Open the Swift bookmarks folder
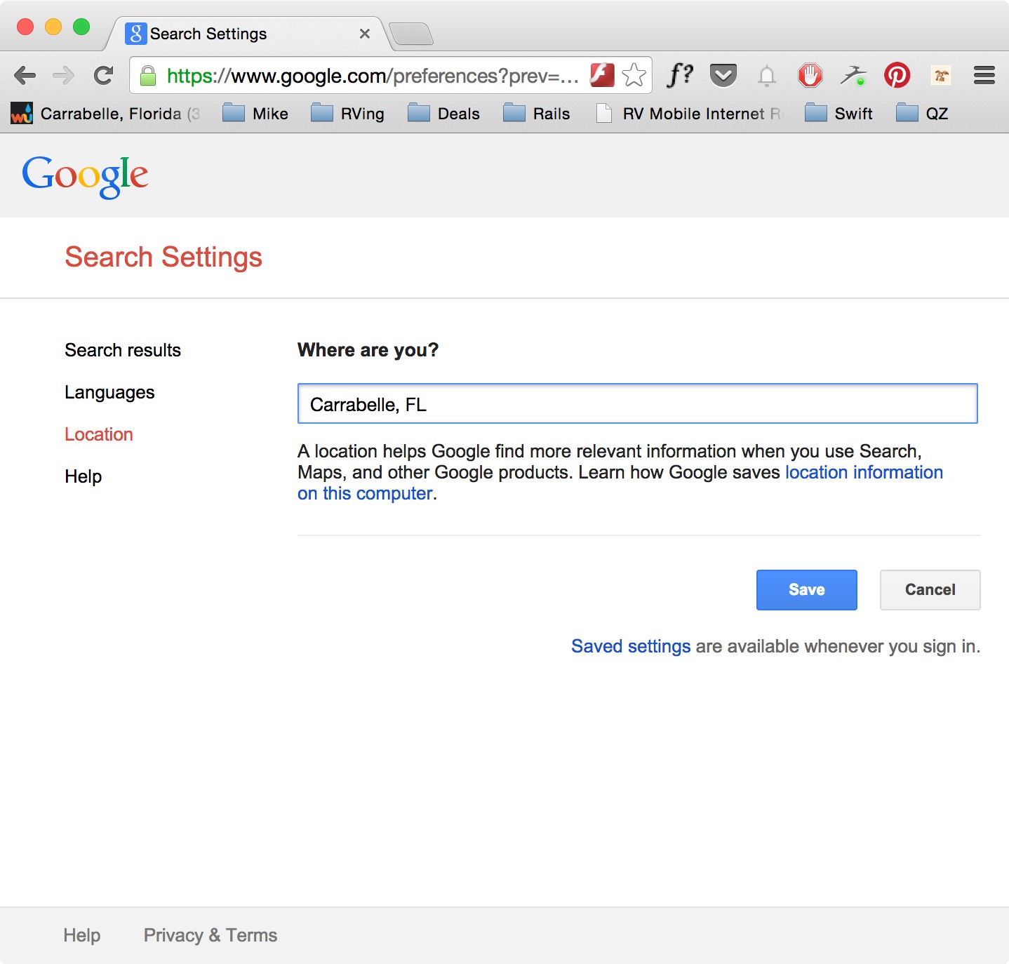The height and width of the screenshot is (964, 1009). click(838, 114)
